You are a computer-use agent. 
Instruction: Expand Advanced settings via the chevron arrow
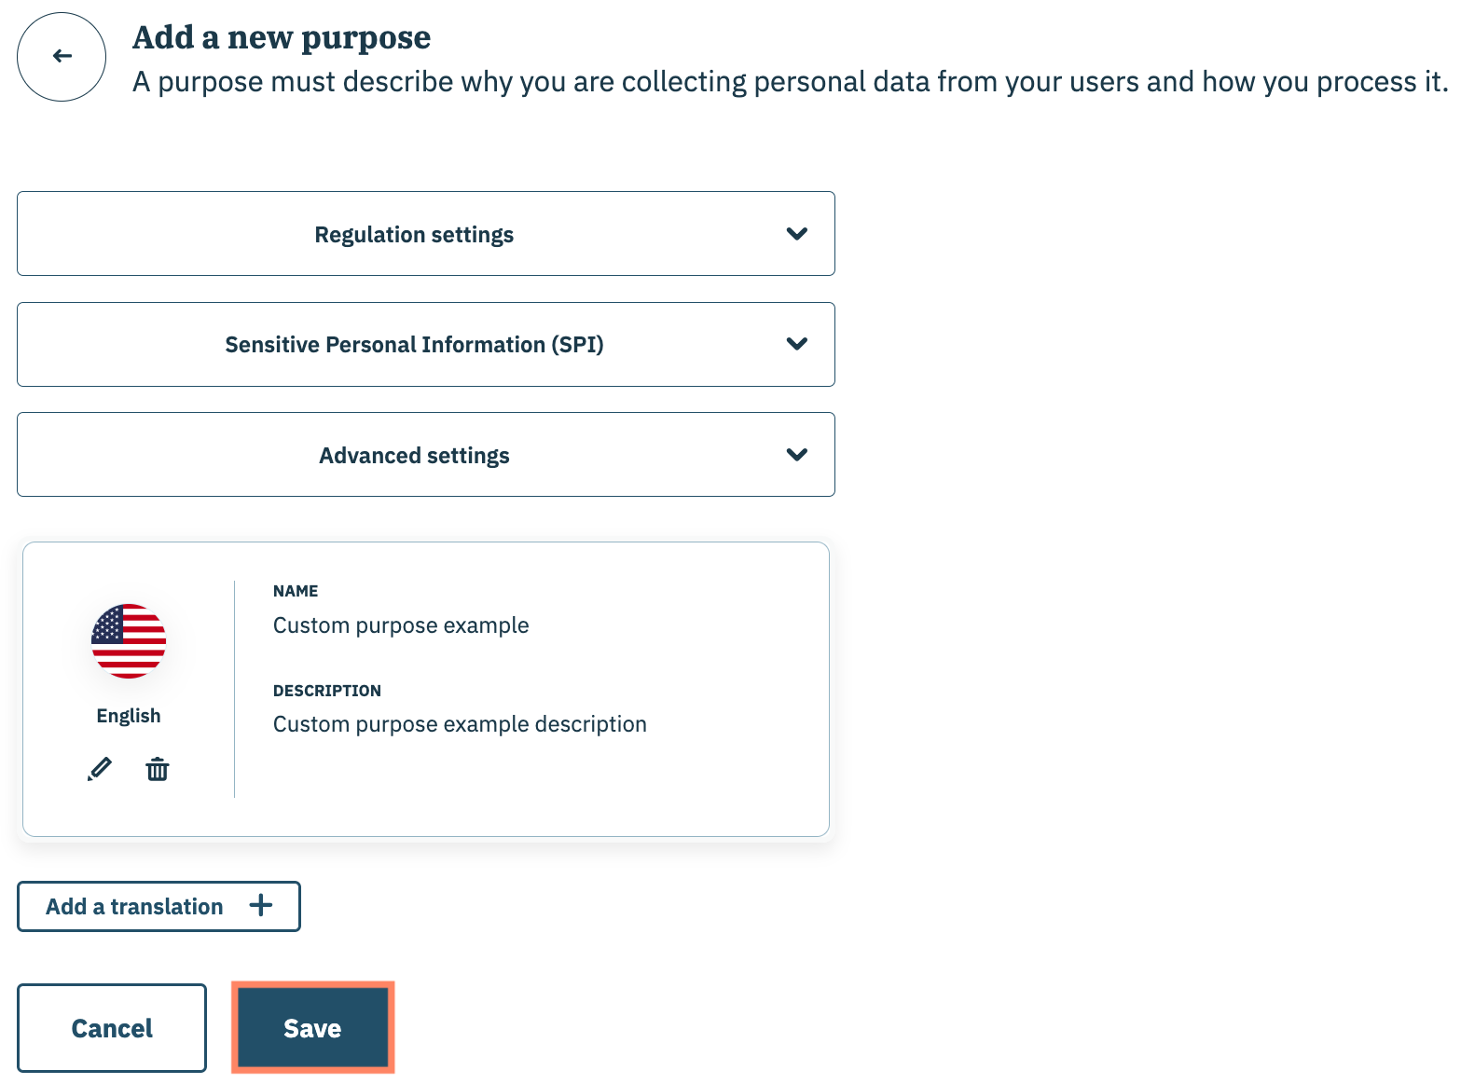click(x=796, y=455)
